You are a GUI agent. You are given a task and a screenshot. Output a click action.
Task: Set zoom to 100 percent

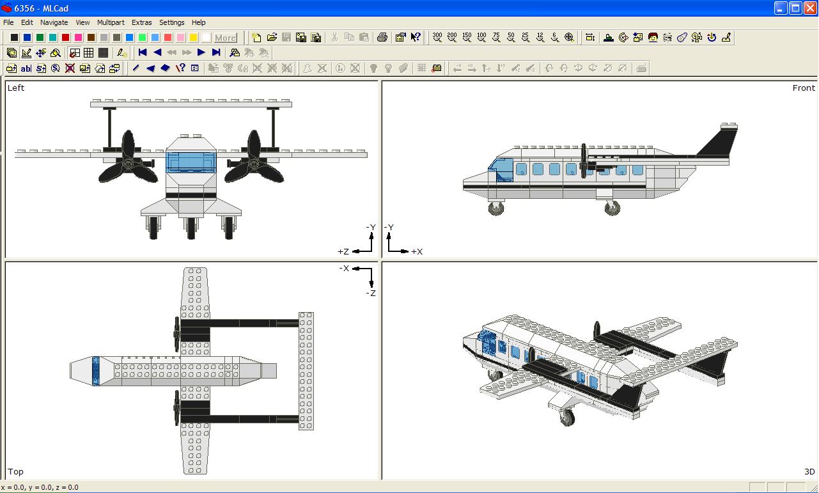(x=481, y=38)
